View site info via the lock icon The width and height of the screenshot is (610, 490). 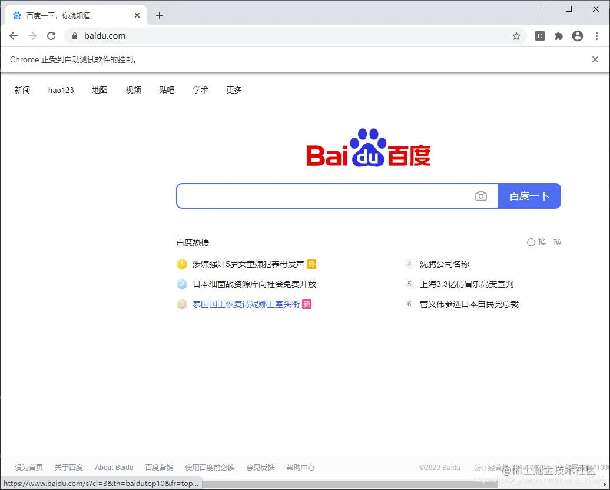(x=74, y=36)
